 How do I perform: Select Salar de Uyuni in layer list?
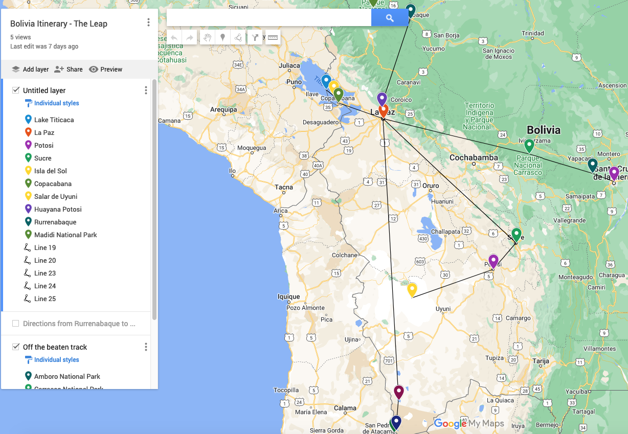(x=56, y=196)
